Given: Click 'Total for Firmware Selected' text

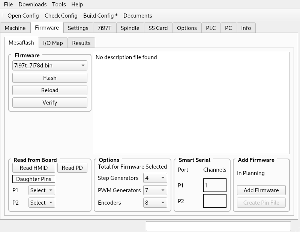Looking at the screenshot, I should 132,166.
